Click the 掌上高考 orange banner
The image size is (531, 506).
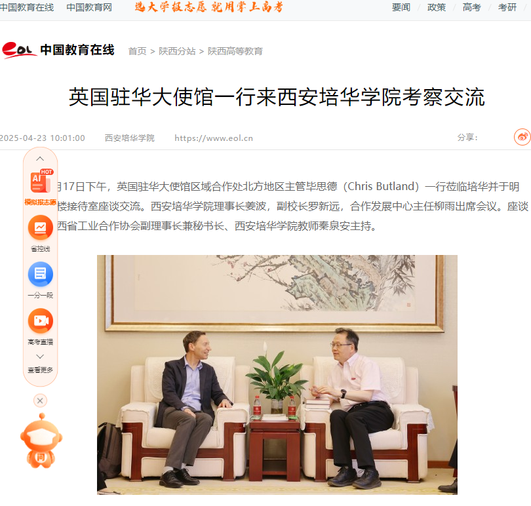pos(208,7)
